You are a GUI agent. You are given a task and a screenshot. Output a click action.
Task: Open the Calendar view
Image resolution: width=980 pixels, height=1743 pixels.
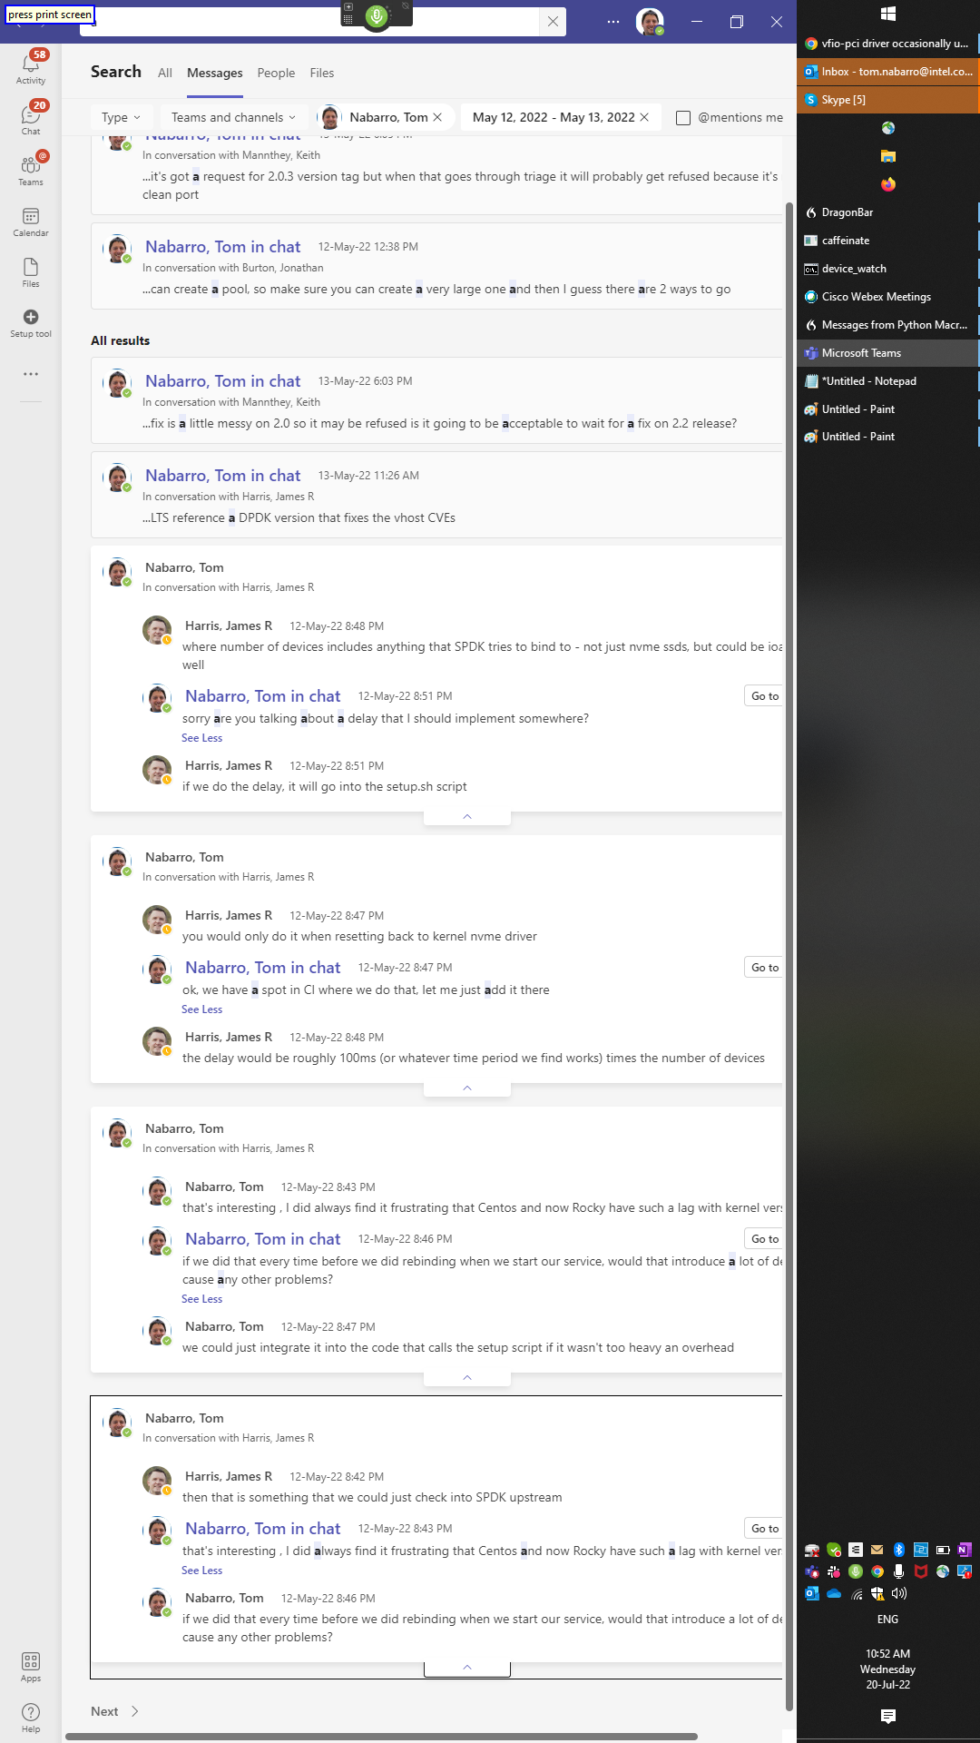(x=31, y=219)
